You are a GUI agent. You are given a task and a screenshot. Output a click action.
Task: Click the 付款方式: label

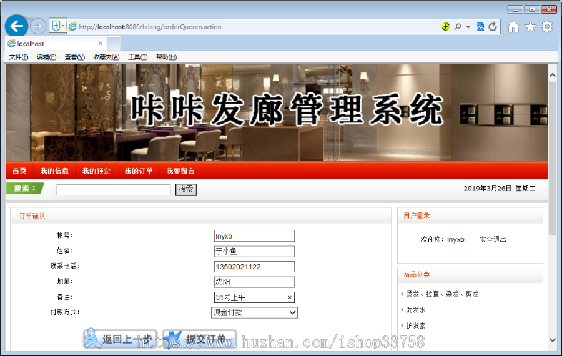click(65, 312)
